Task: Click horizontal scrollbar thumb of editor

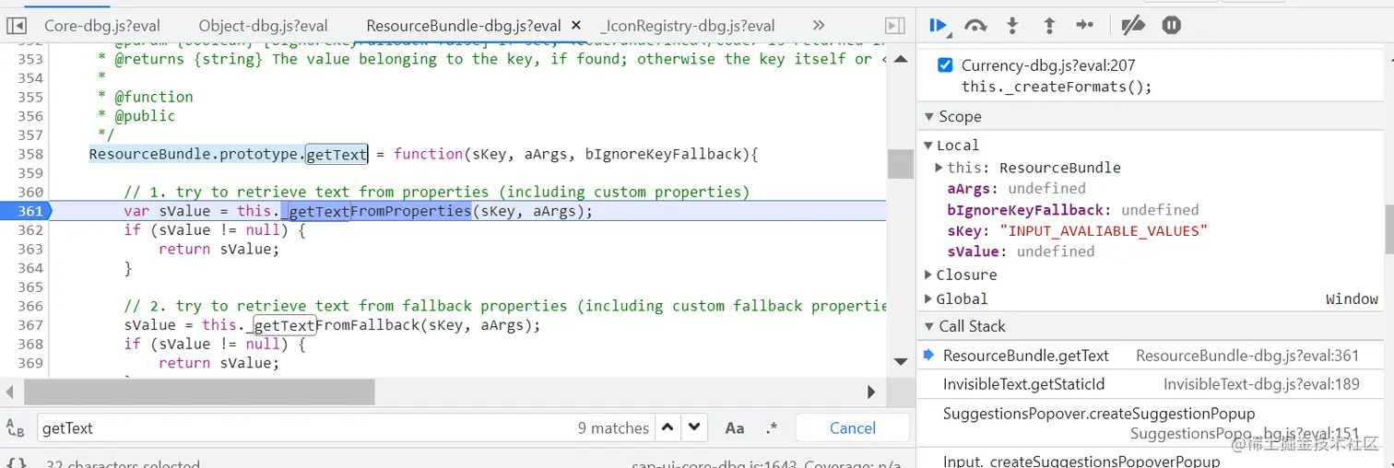Action: click(199, 392)
